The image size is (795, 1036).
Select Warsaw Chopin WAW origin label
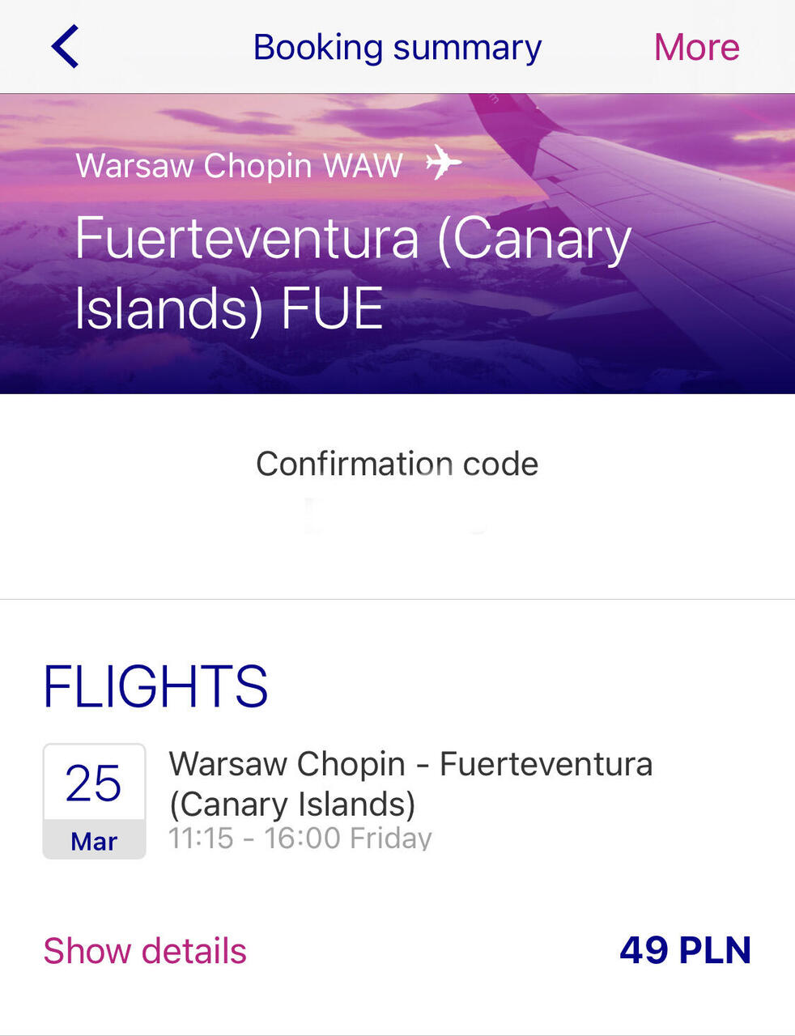click(239, 165)
